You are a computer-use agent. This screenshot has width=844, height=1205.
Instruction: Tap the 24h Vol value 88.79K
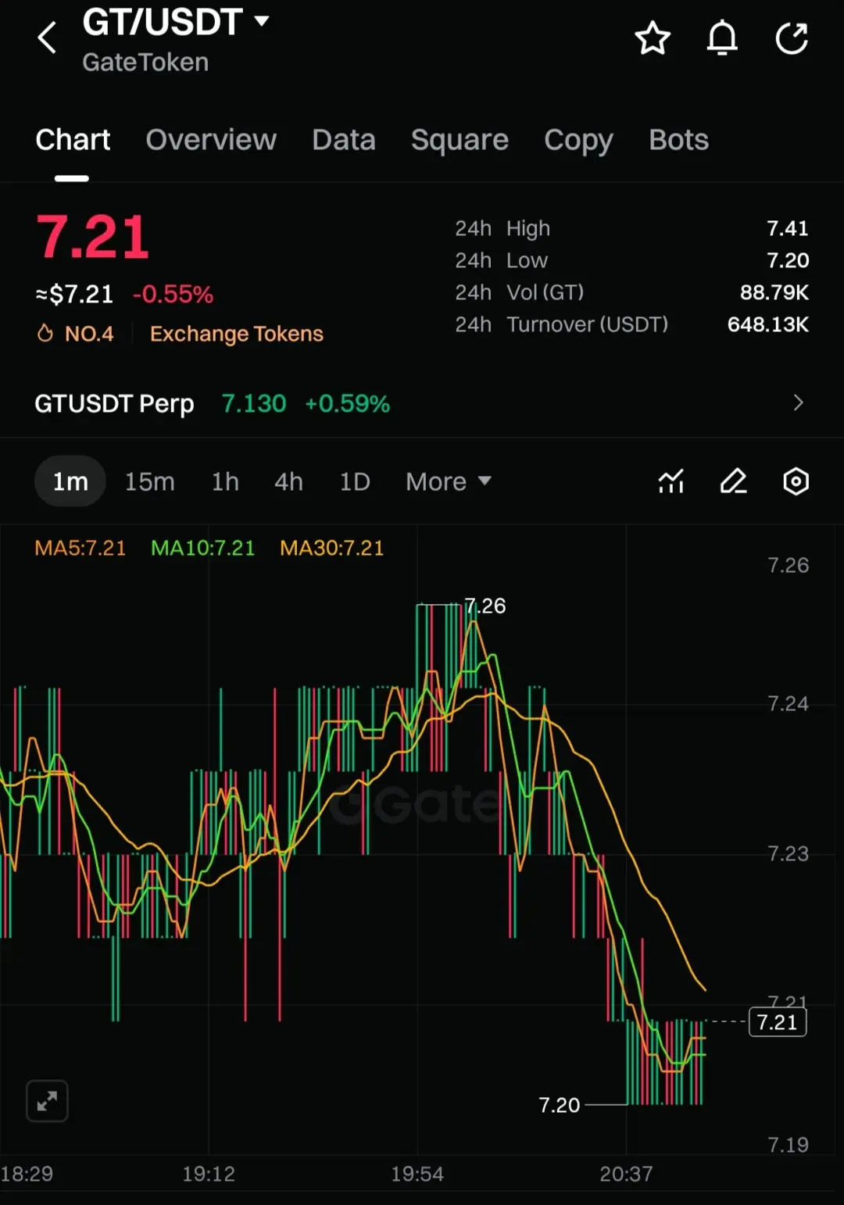click(x=774, y=292)
